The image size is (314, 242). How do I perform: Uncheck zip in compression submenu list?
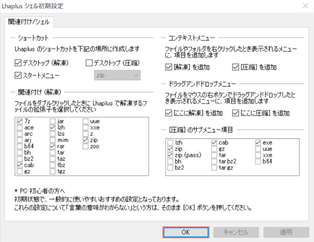(x=170, y=149)
